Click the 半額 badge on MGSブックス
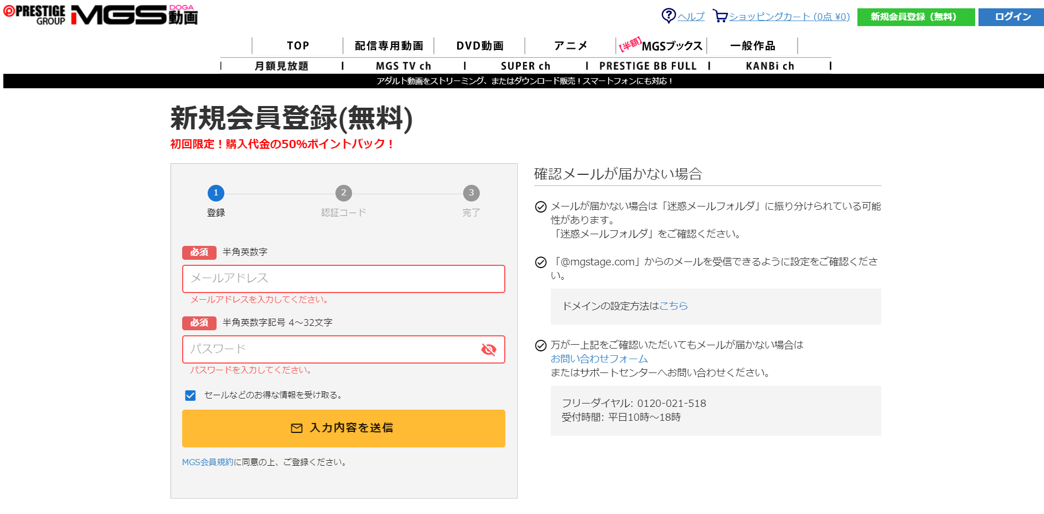The image size is (1044, 514). (630, 44)
